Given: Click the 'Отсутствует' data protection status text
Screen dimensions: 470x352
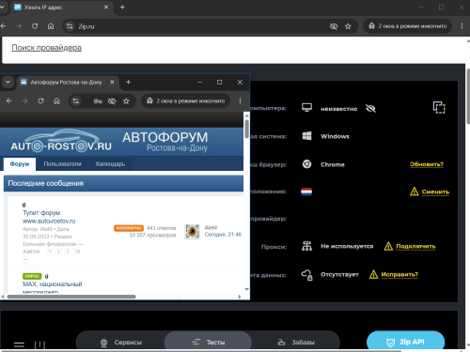Looking at the screenshot, I should click(339, 274).
